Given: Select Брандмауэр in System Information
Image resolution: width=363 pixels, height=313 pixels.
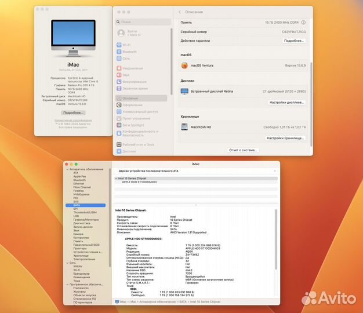Looking at the screenshot, I should [81, 274].
